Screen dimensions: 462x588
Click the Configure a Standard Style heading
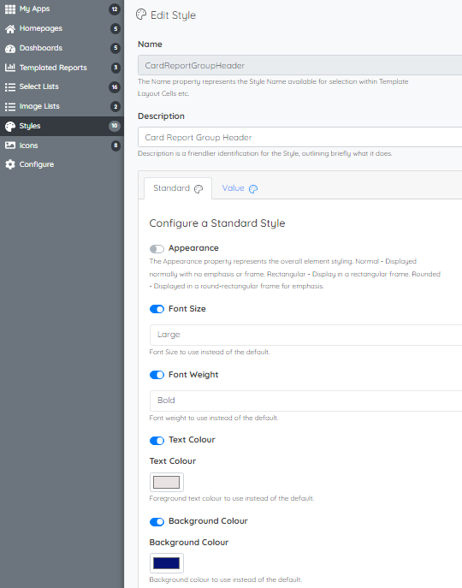pos(217,223)
